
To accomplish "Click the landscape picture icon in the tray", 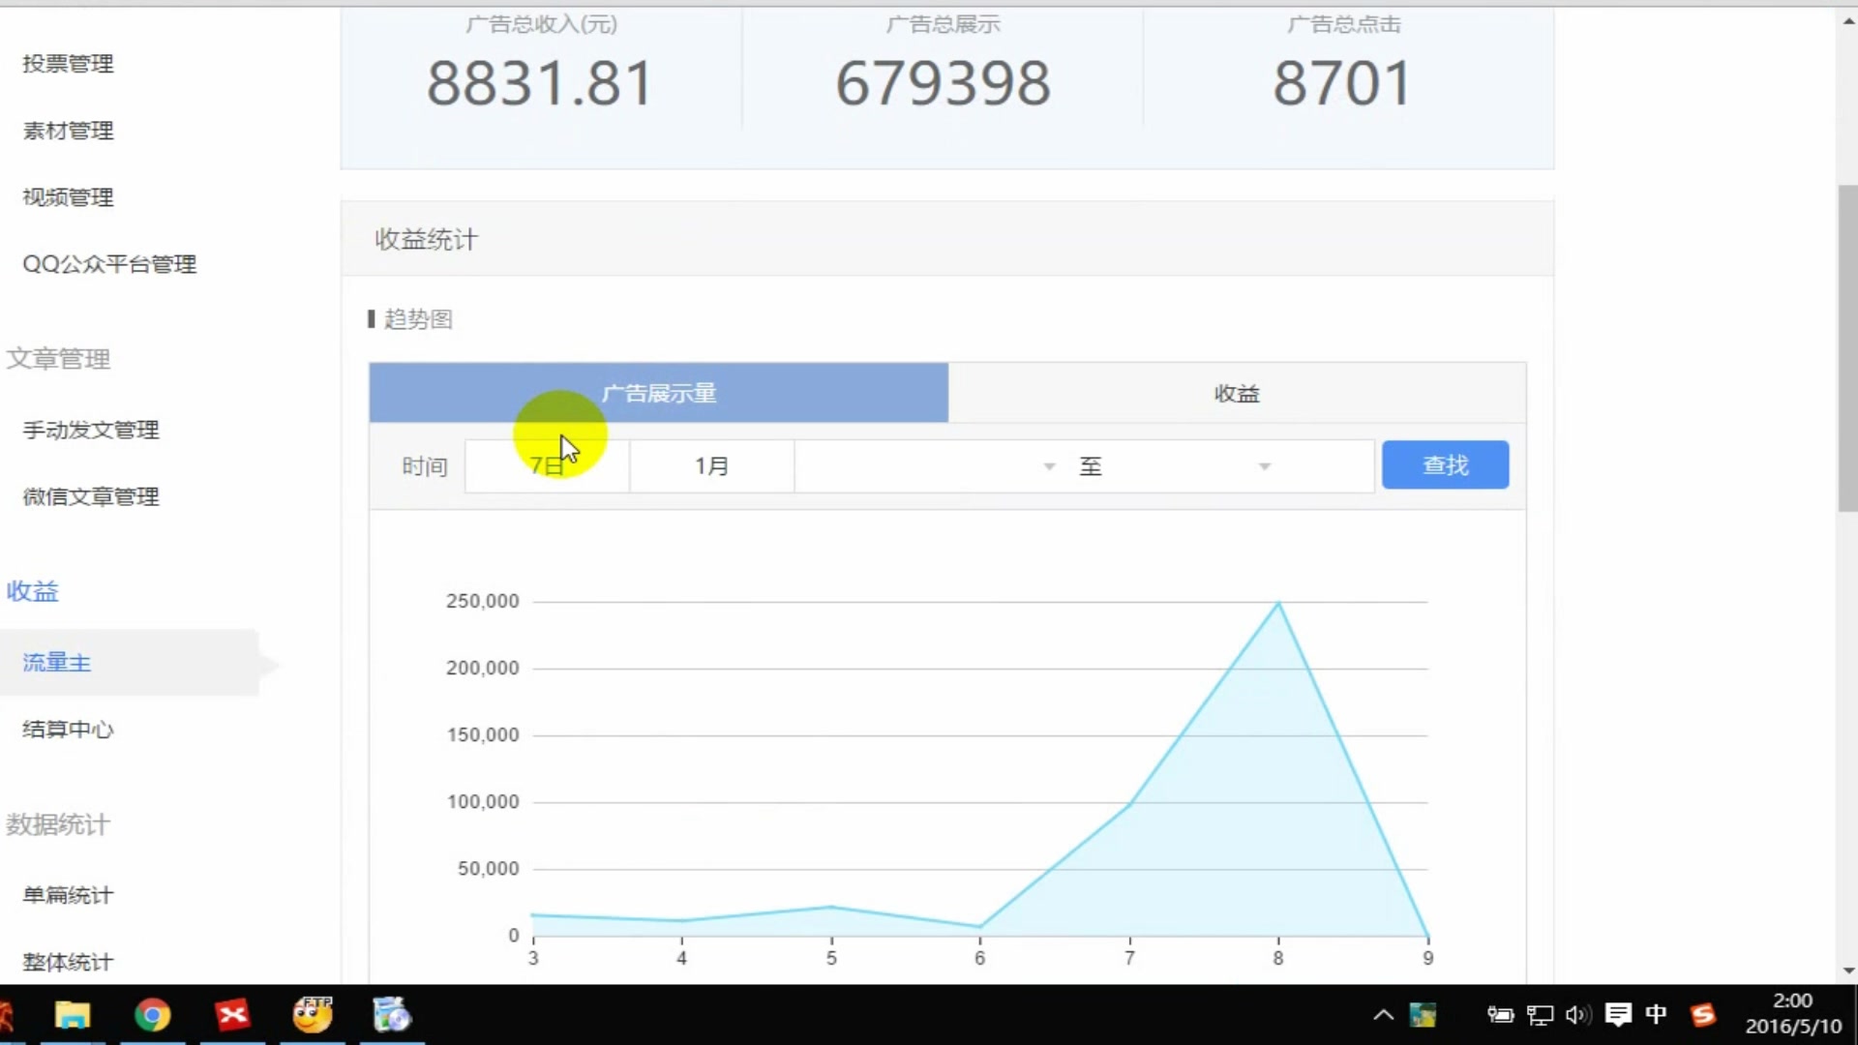I will pyautogui.click(x=1423, y=1015).
